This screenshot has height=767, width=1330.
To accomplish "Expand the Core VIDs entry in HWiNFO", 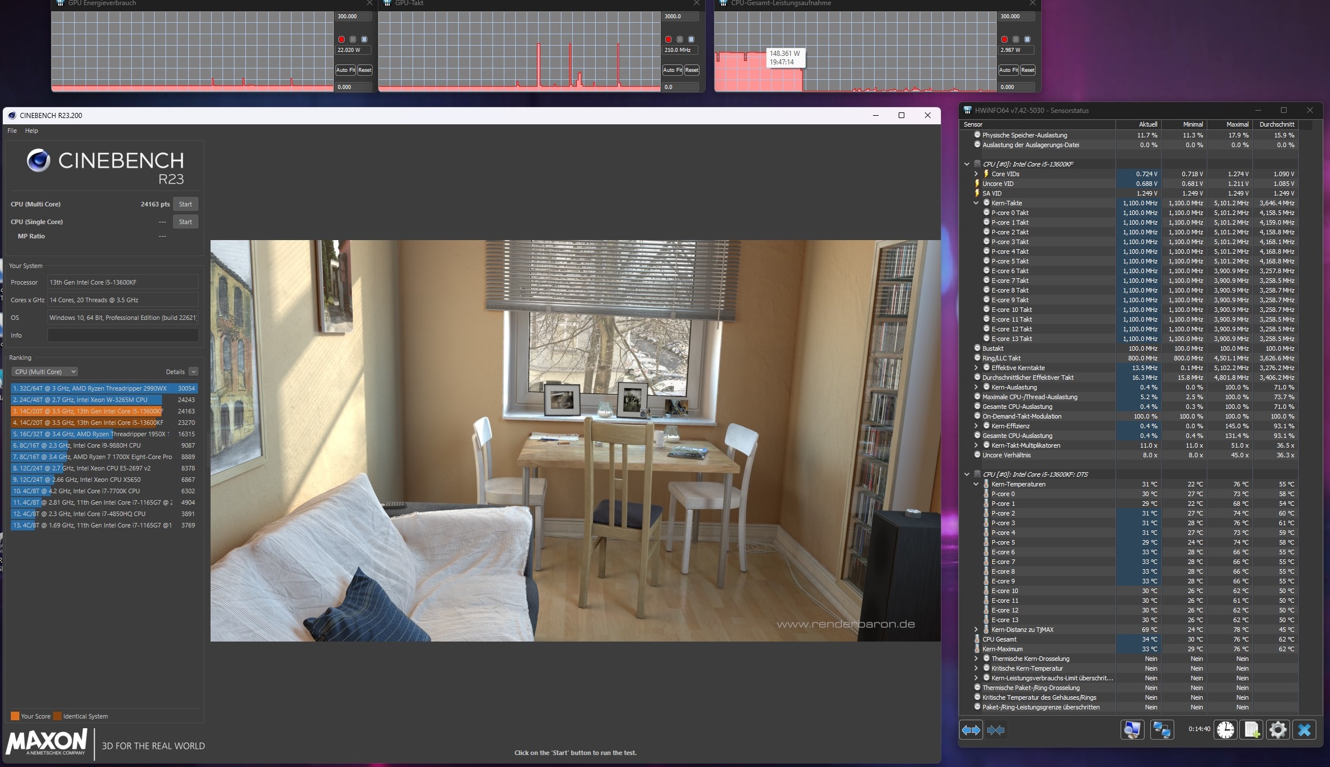I will (976, 174).
